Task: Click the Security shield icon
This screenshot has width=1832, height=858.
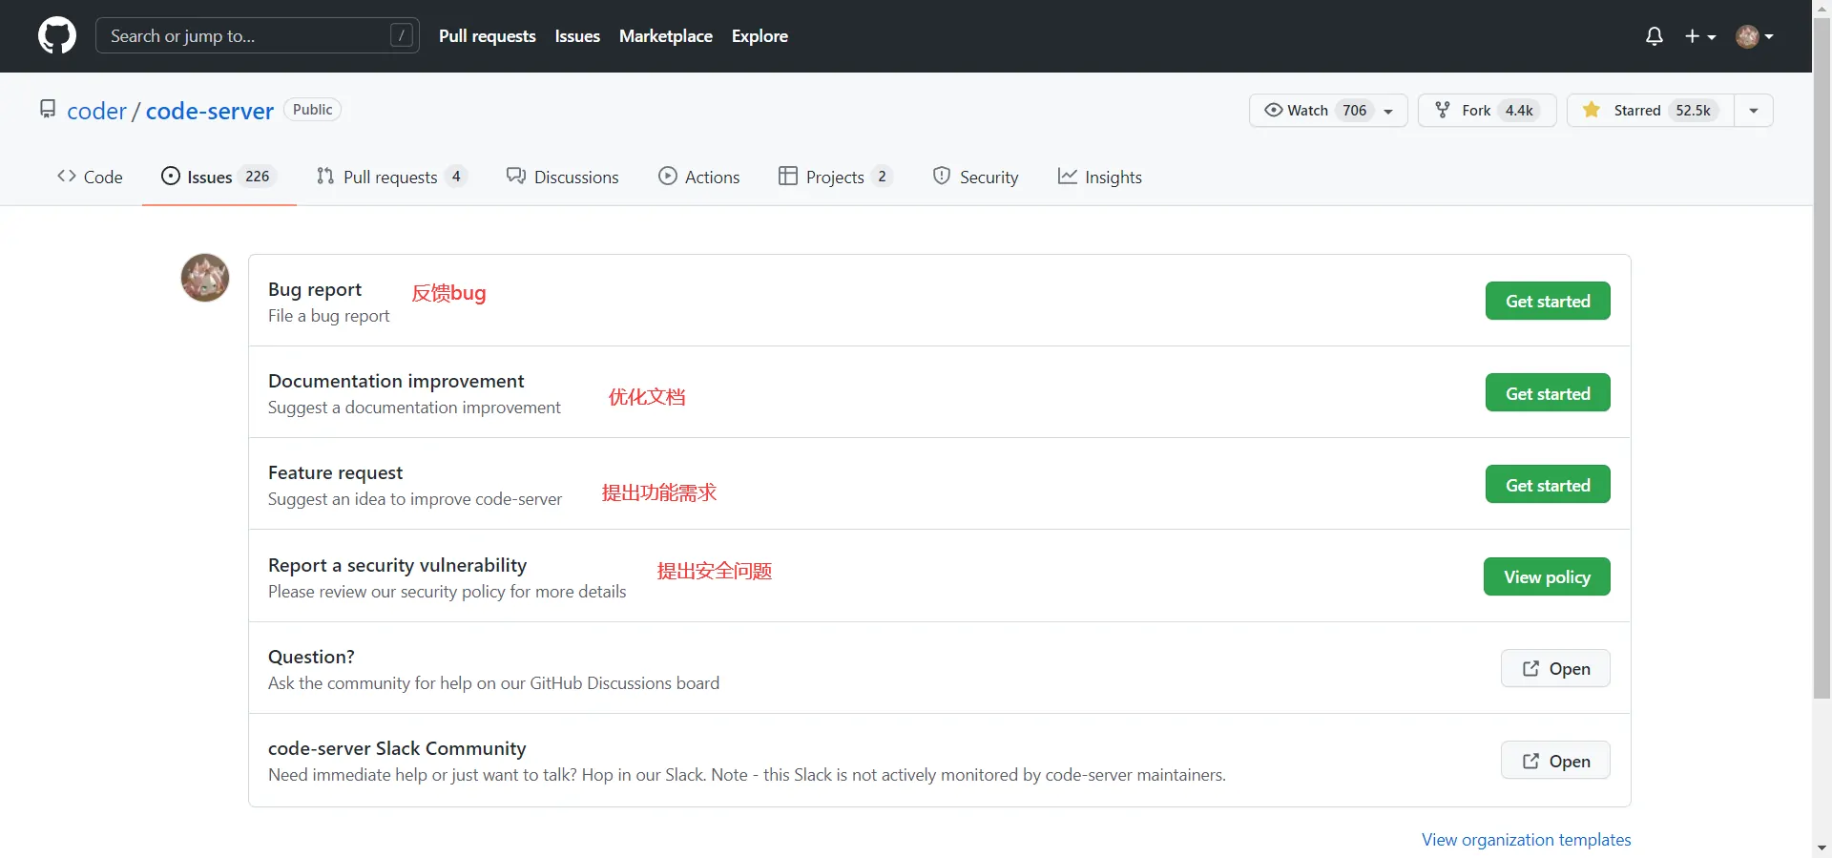Action: (x=942, y=176)
